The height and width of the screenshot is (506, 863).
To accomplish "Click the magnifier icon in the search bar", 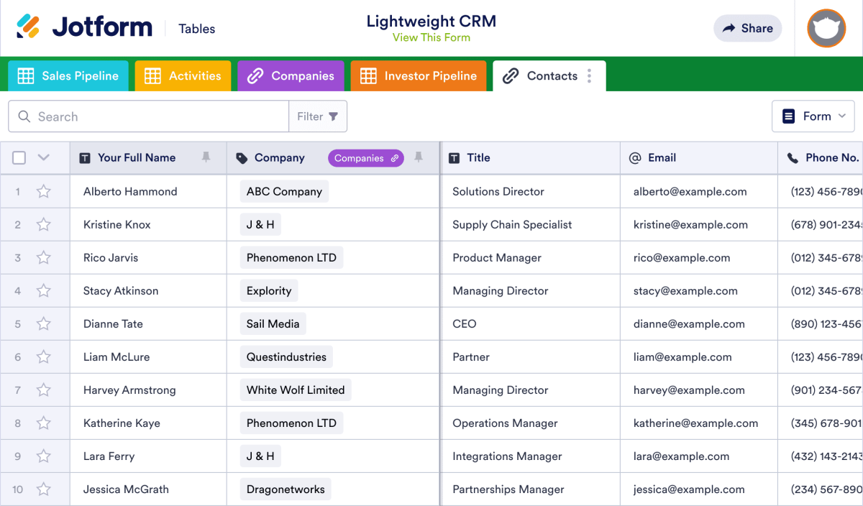I will [x=24, y=116].
